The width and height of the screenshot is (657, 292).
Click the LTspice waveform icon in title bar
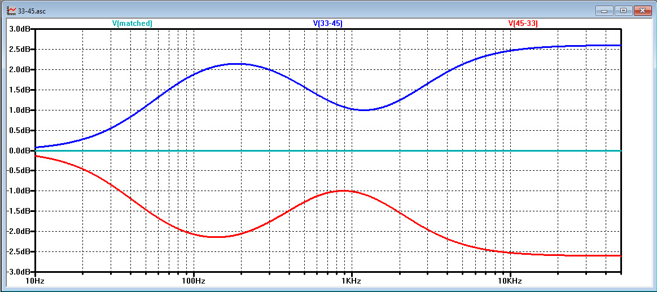point(12,11)
